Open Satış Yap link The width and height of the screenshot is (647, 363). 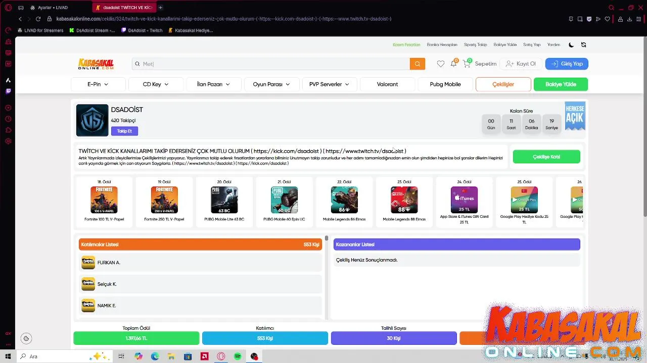(532, 45)
